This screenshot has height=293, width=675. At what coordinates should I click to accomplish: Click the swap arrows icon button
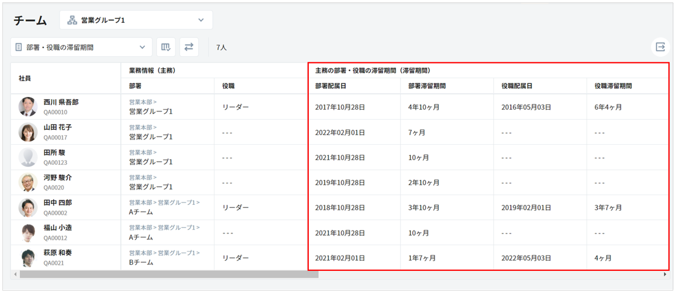[189, 47]
